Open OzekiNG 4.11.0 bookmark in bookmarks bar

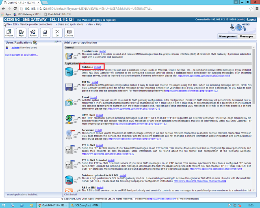pos(58,14)
